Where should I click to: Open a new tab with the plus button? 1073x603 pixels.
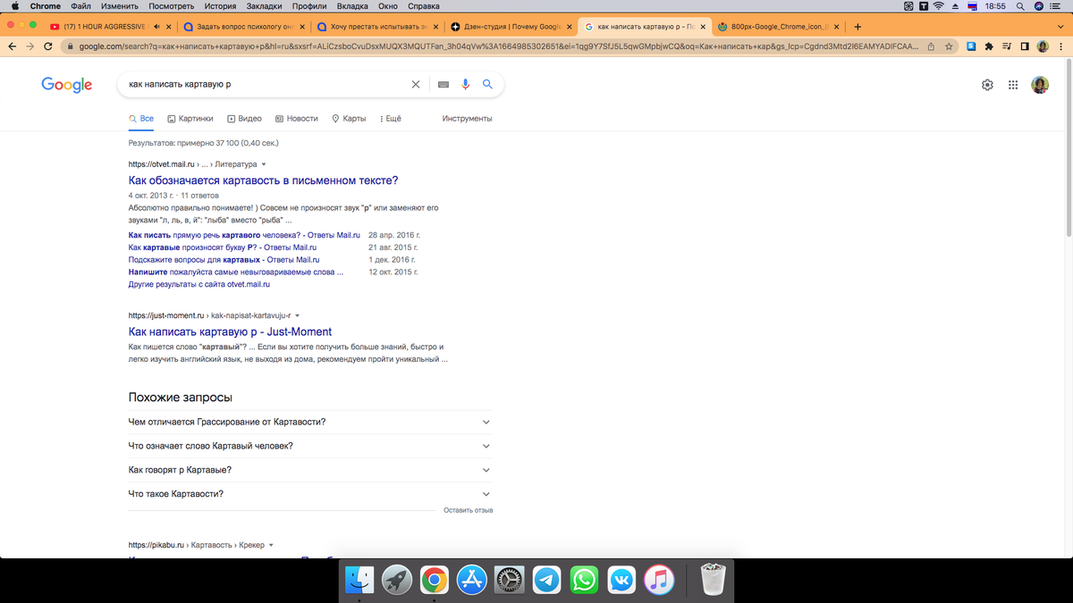click(x=858, y=26)
